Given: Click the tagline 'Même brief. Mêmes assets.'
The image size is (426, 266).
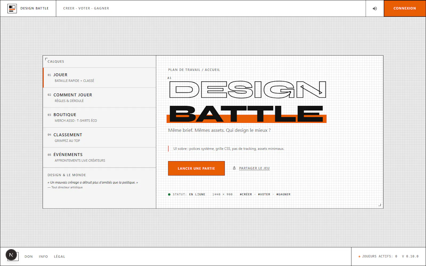Looking at the screenshot, I should (x=219, y=130).
